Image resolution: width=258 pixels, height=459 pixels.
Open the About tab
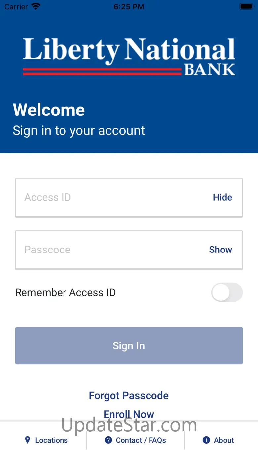point(218,440)
